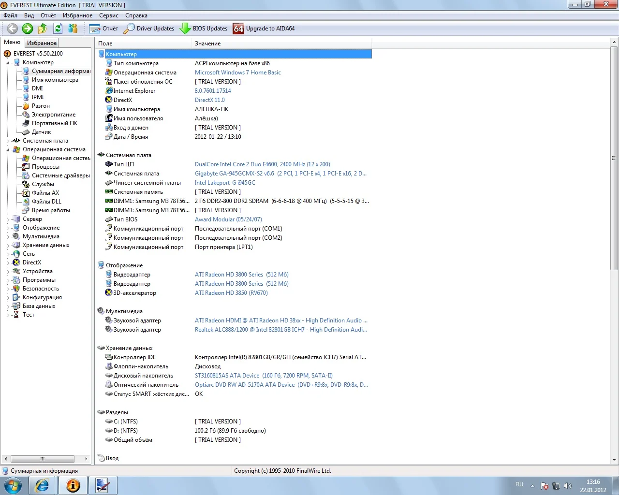Click the Конфигурация icon in the tree
Viewport: 619px width, 495px height.
16,297
